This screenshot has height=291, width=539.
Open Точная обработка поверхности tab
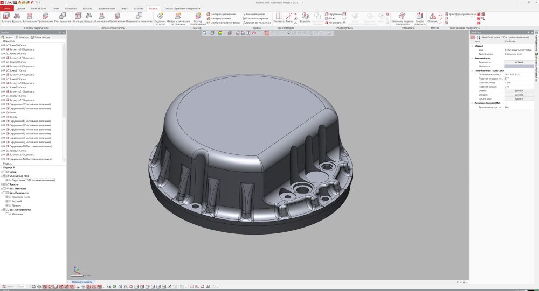[x=182, y=8]
